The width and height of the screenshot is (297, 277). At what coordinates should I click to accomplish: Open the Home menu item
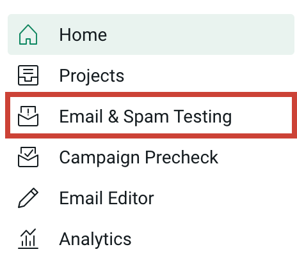point(83,34)
